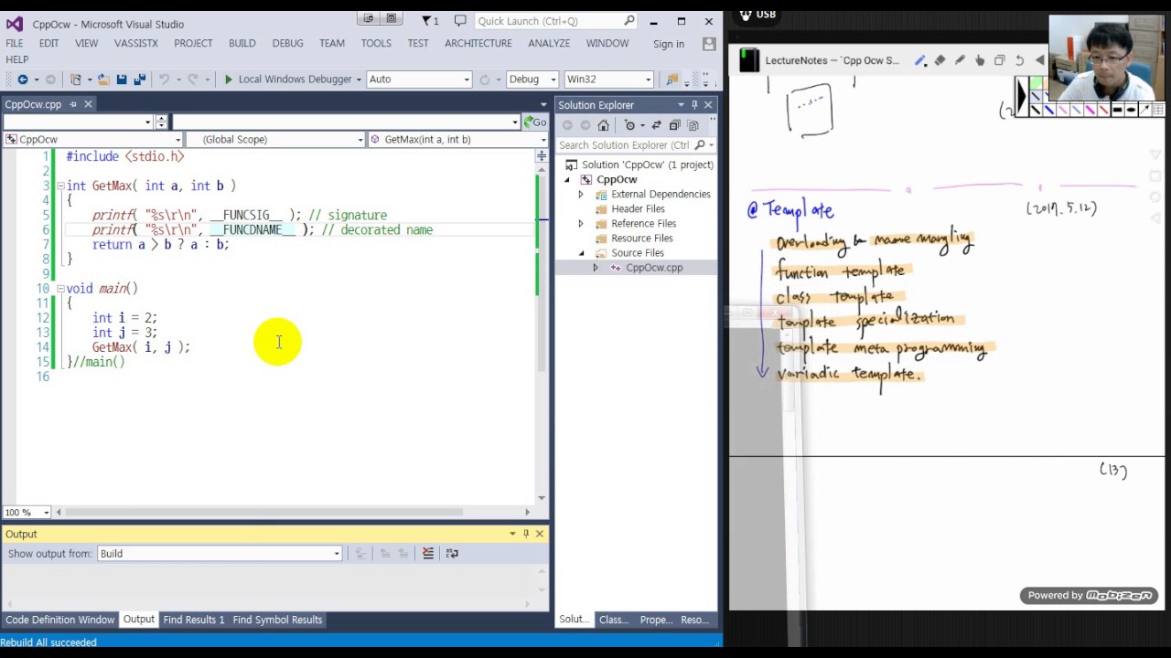The width and height of the screenshot is (1171, 658).
Task: Open the Win32 platform dropdown
Action: (608, 80)
